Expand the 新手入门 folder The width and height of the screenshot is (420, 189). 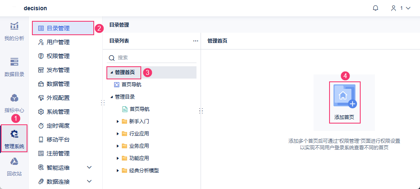(117, 122)
